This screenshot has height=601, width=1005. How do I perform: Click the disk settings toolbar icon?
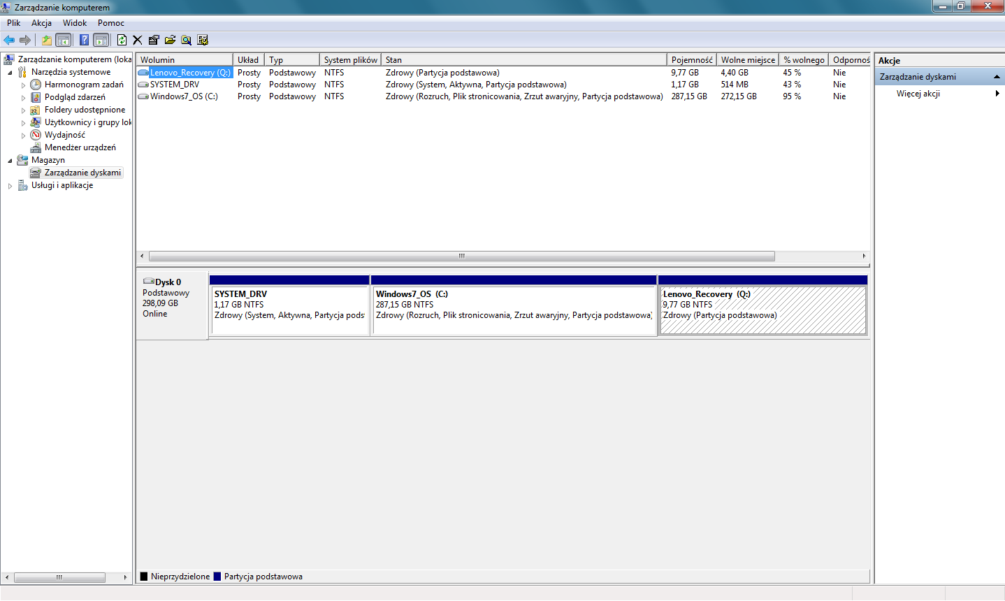(x=203, y=40)
